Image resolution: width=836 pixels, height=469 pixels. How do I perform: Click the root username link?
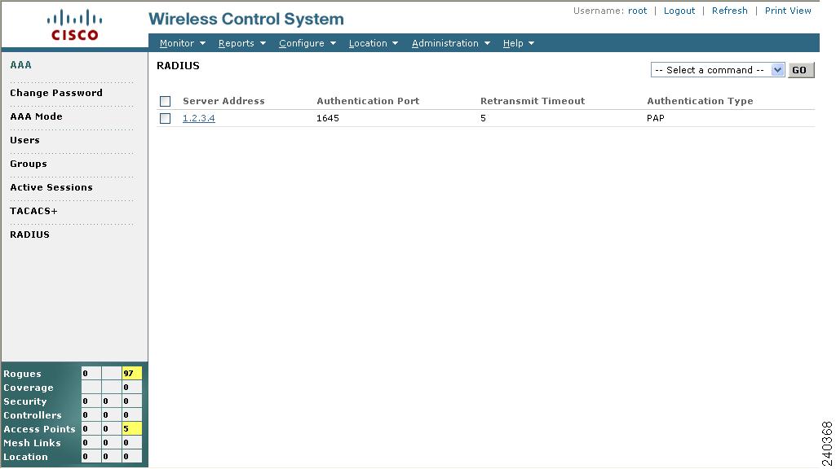[x=638, y=11]
